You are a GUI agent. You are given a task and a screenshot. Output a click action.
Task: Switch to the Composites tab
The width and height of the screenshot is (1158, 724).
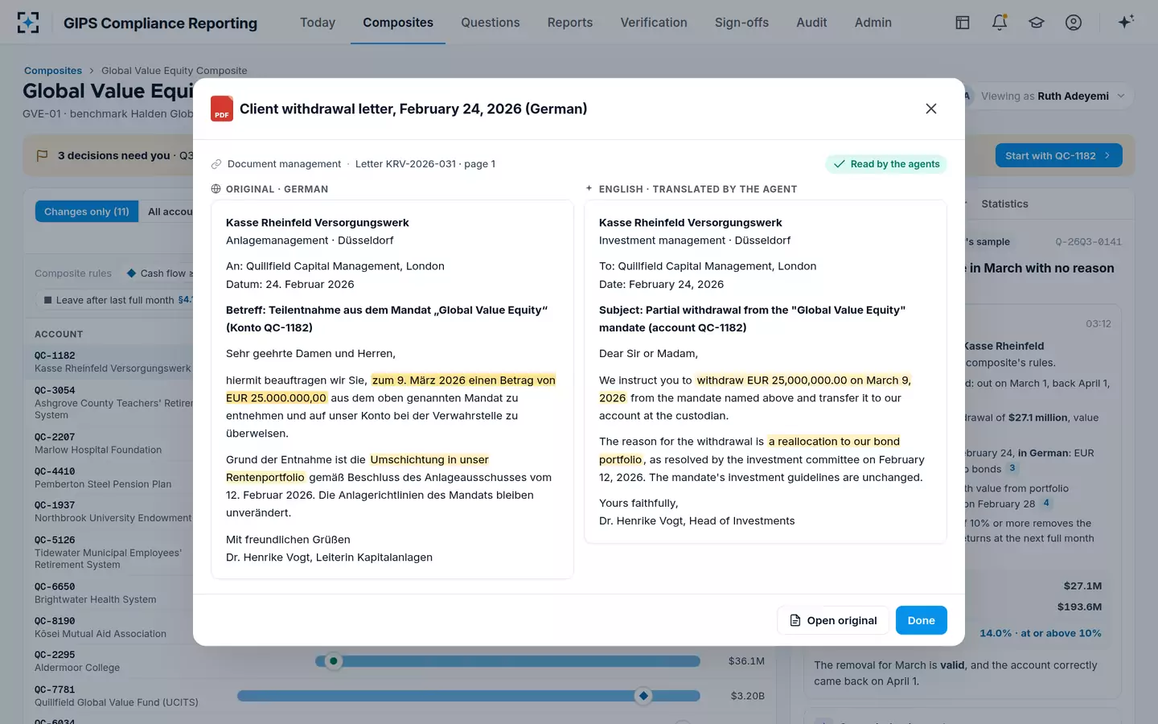(x=398, y=23)
